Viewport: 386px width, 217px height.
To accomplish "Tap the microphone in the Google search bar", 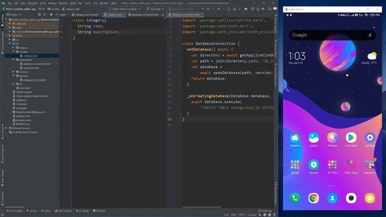I will tap(370, 35).
